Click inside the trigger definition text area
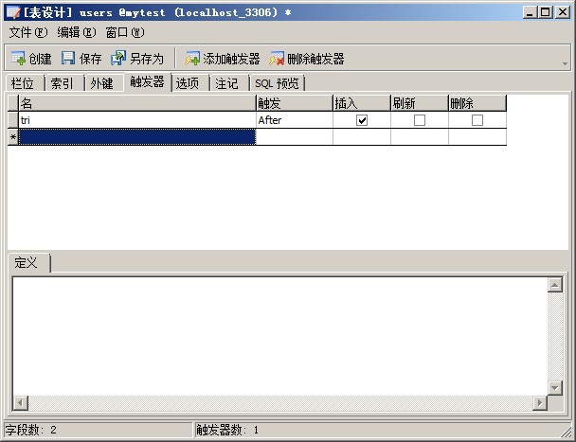Viewport: 576px width, 442px height. click(x=279, y=336)
